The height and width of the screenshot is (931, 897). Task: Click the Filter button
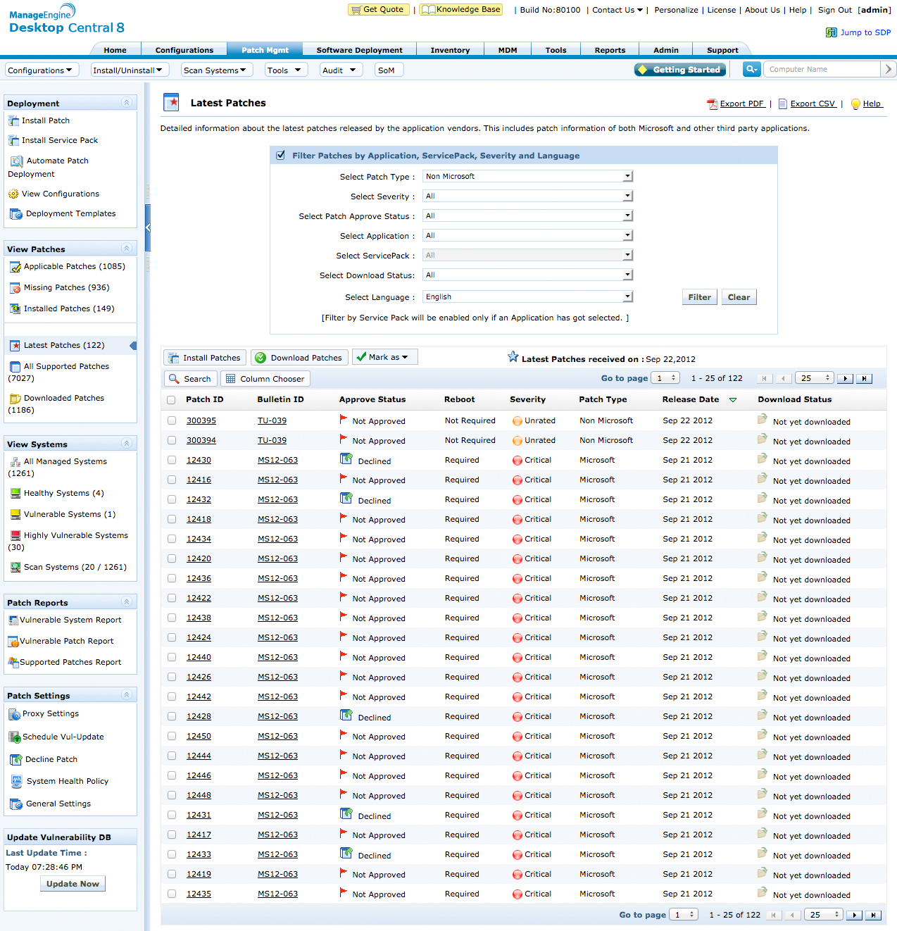point(700,297)
